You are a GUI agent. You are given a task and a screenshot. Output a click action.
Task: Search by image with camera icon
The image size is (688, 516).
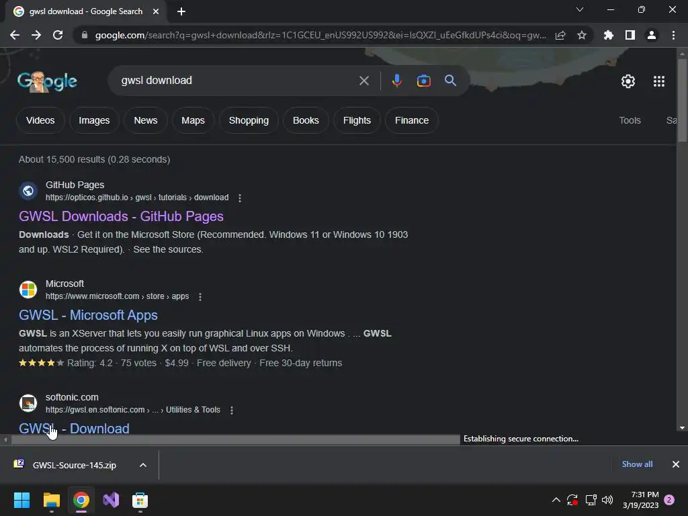(x=423, y=81)
